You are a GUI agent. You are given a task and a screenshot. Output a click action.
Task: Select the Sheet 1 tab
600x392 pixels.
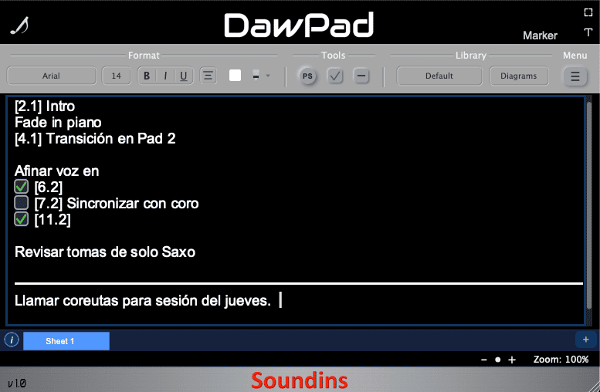[x=66, y=341]
